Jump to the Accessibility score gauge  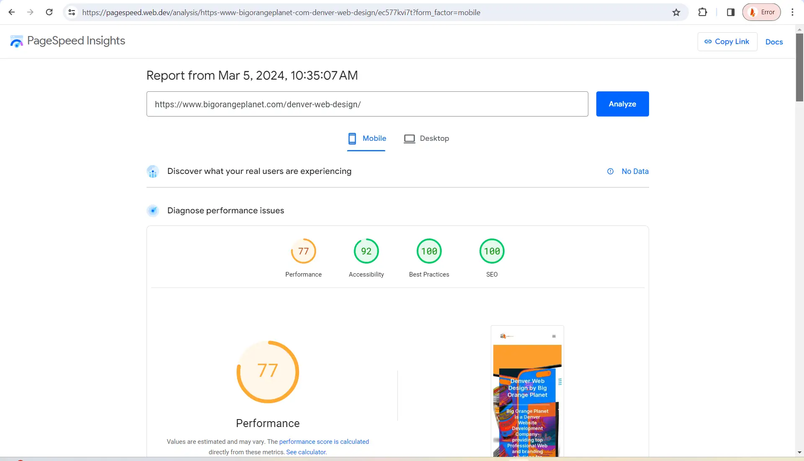click(x=366, y=251)
